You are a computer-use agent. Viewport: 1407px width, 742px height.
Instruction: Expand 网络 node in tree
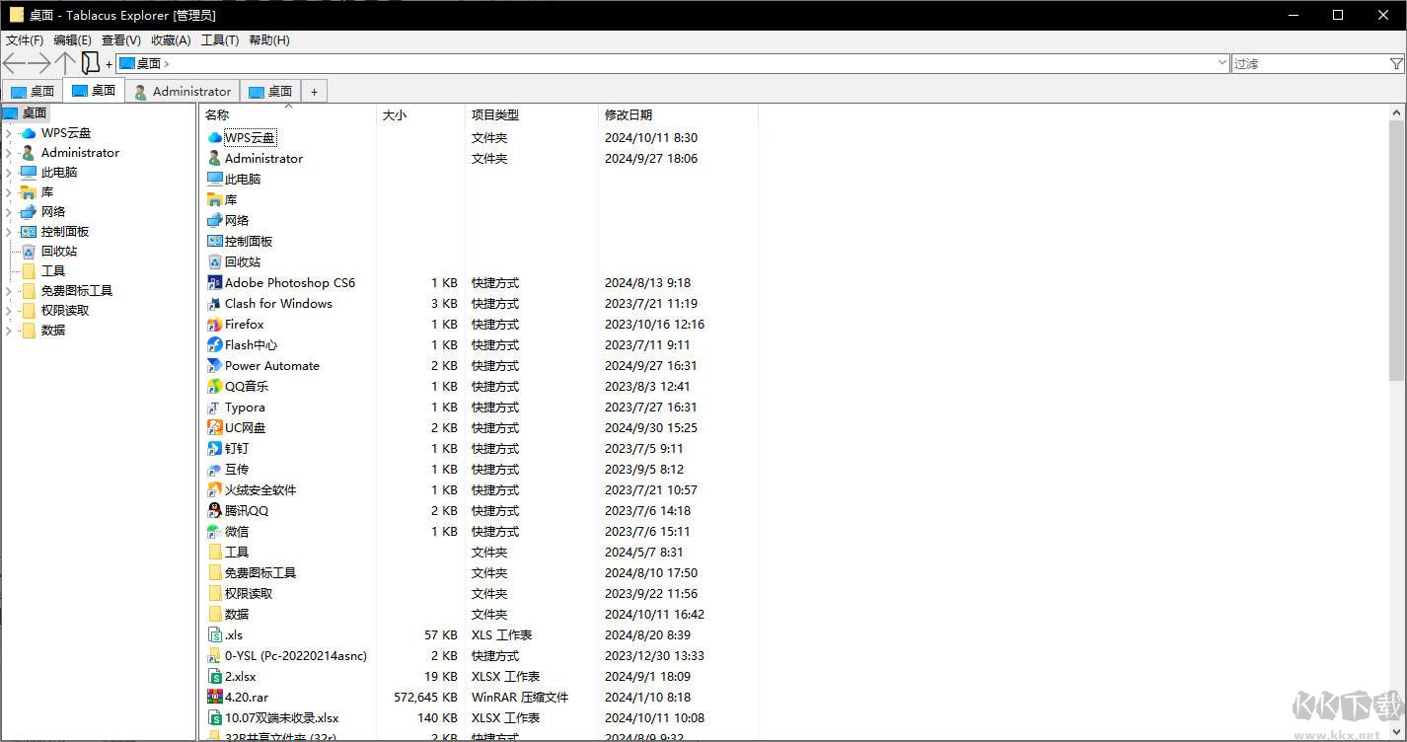coord(9,212)
